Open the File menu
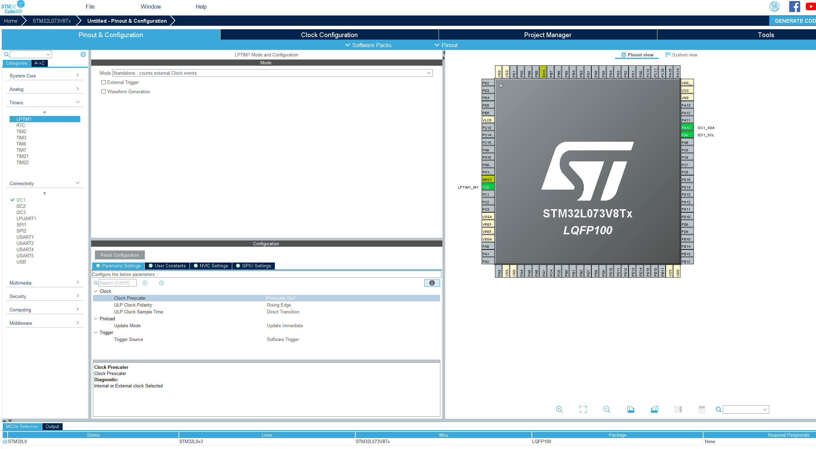This screenshot has width=816, height=449. 90,7
